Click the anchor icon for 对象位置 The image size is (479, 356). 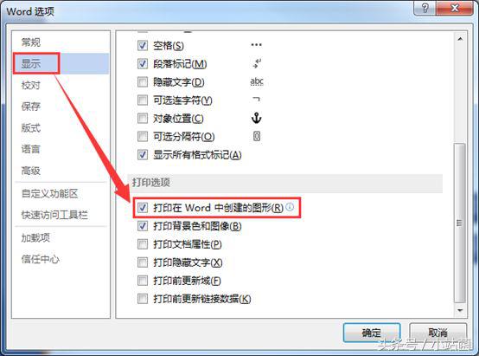pos(256,118)
